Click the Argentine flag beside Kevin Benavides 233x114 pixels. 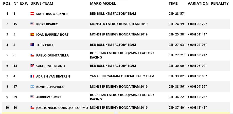(32, 87)
